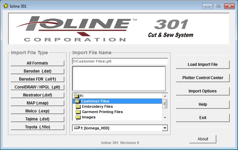Choose Barudan FDR (.u01) format
Image resolution: width=238 pixels, height=150 pixels.
[37, 79]
